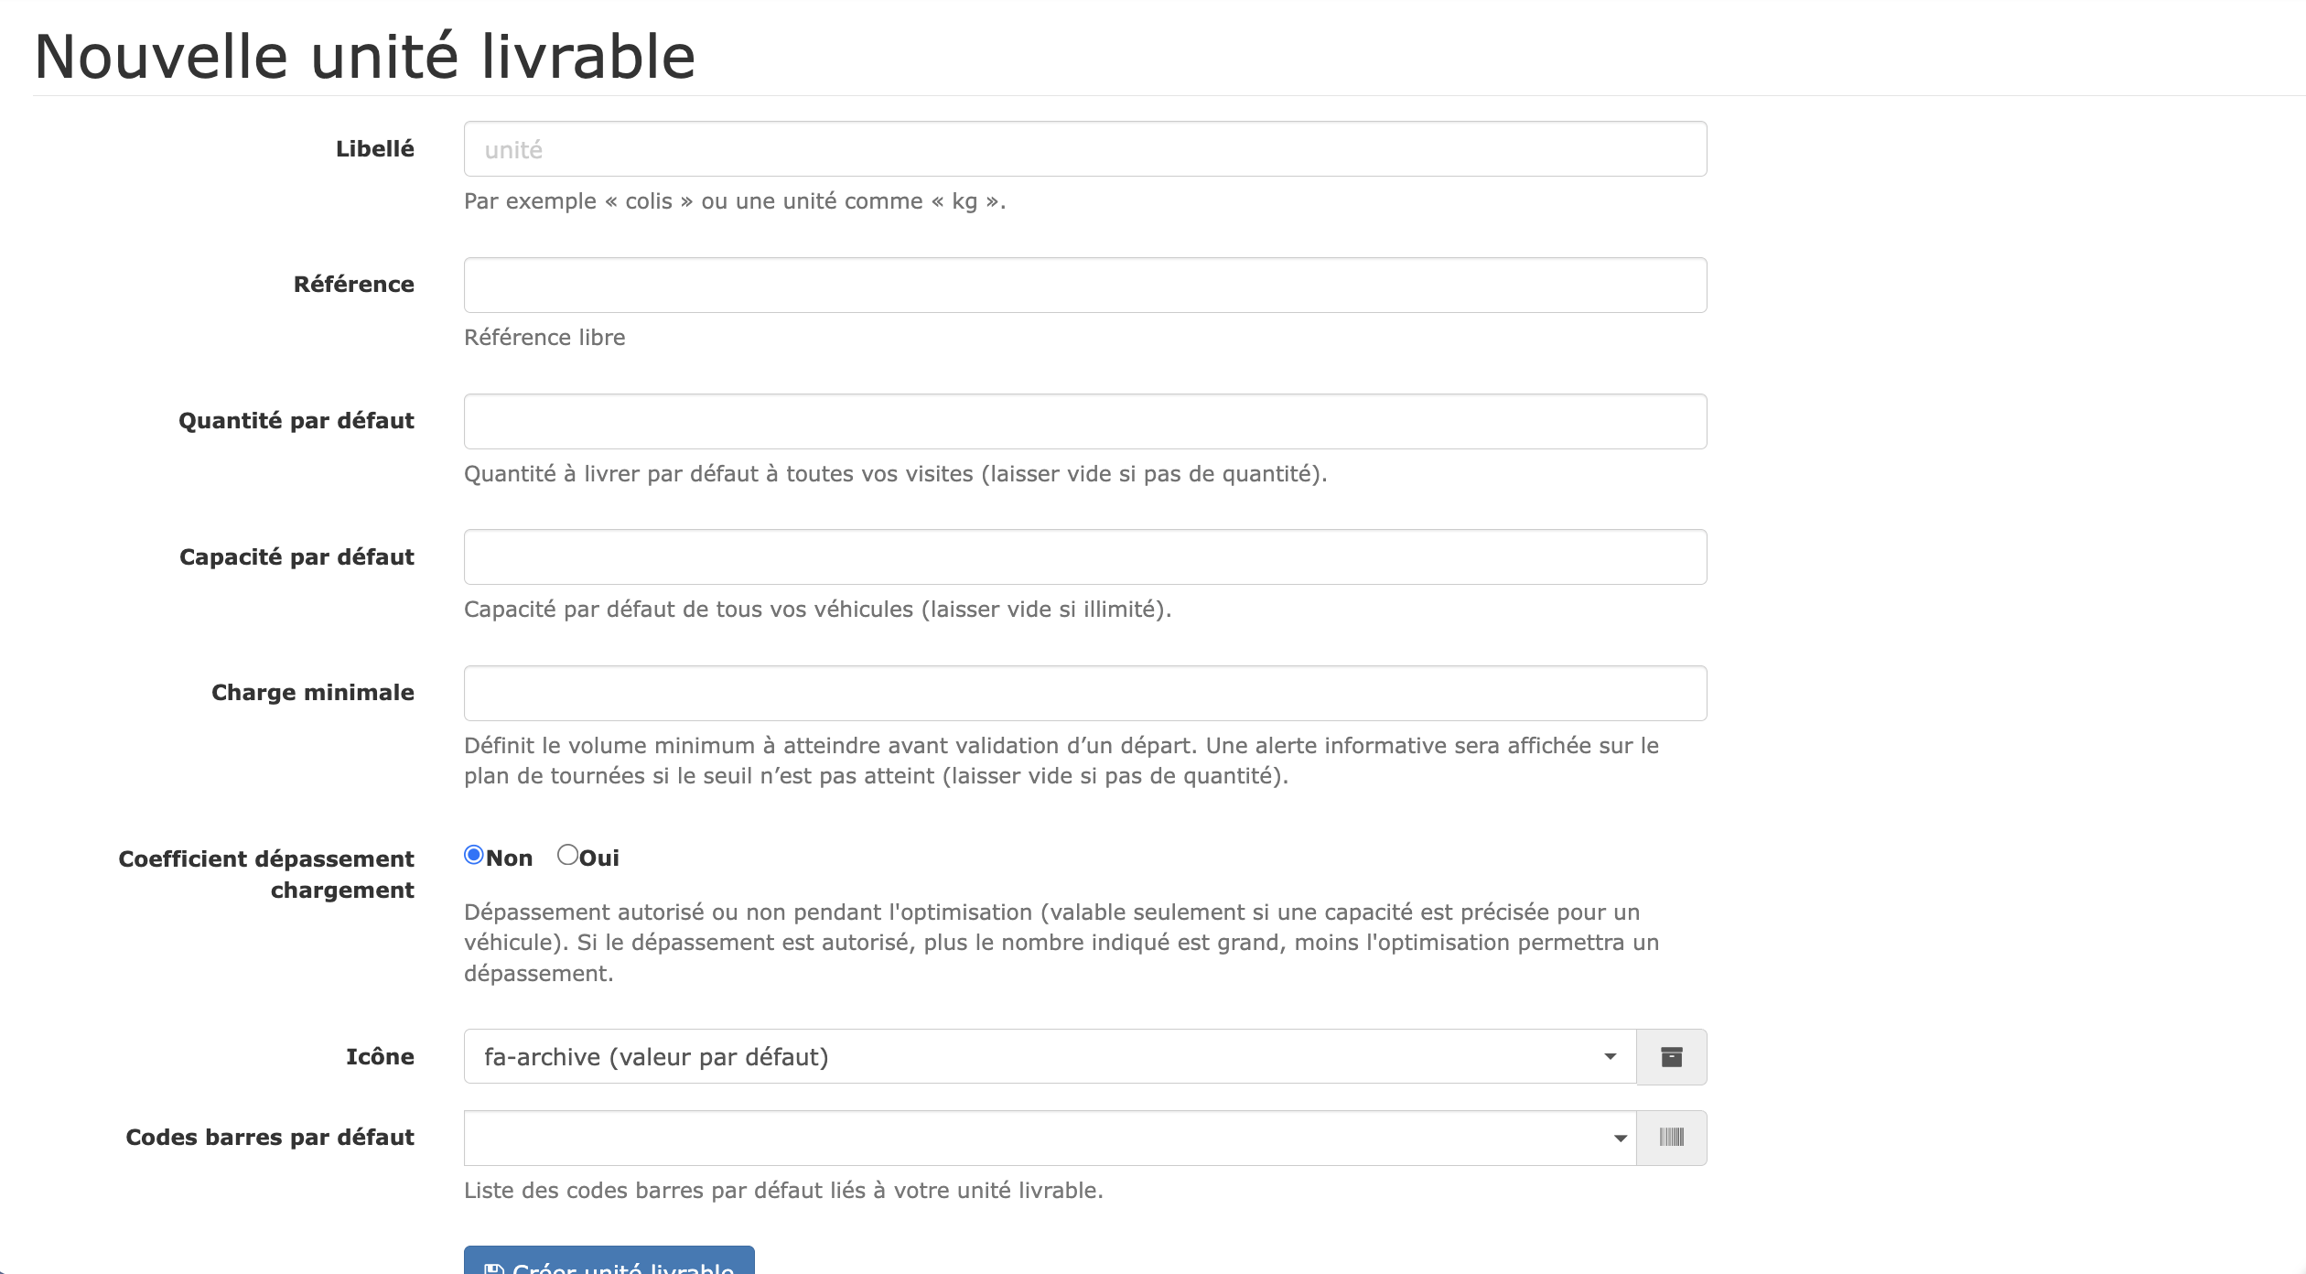Click the save icon on the create button
Viewport: 2306px width, 1274px height.
pyautogui.click(x=494, y=1268)
